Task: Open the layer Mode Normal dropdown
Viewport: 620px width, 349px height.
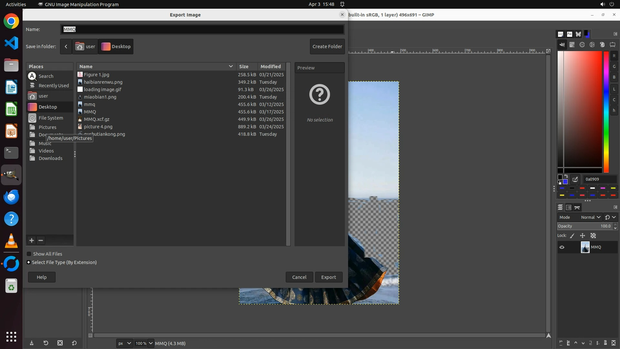Action: (590, 217)
